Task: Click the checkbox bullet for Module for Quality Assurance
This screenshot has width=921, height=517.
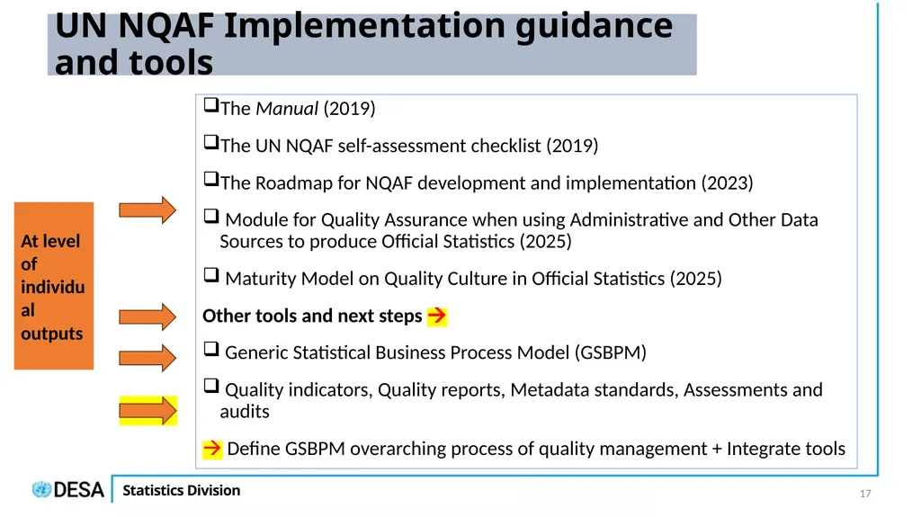Action: (210, 216)
